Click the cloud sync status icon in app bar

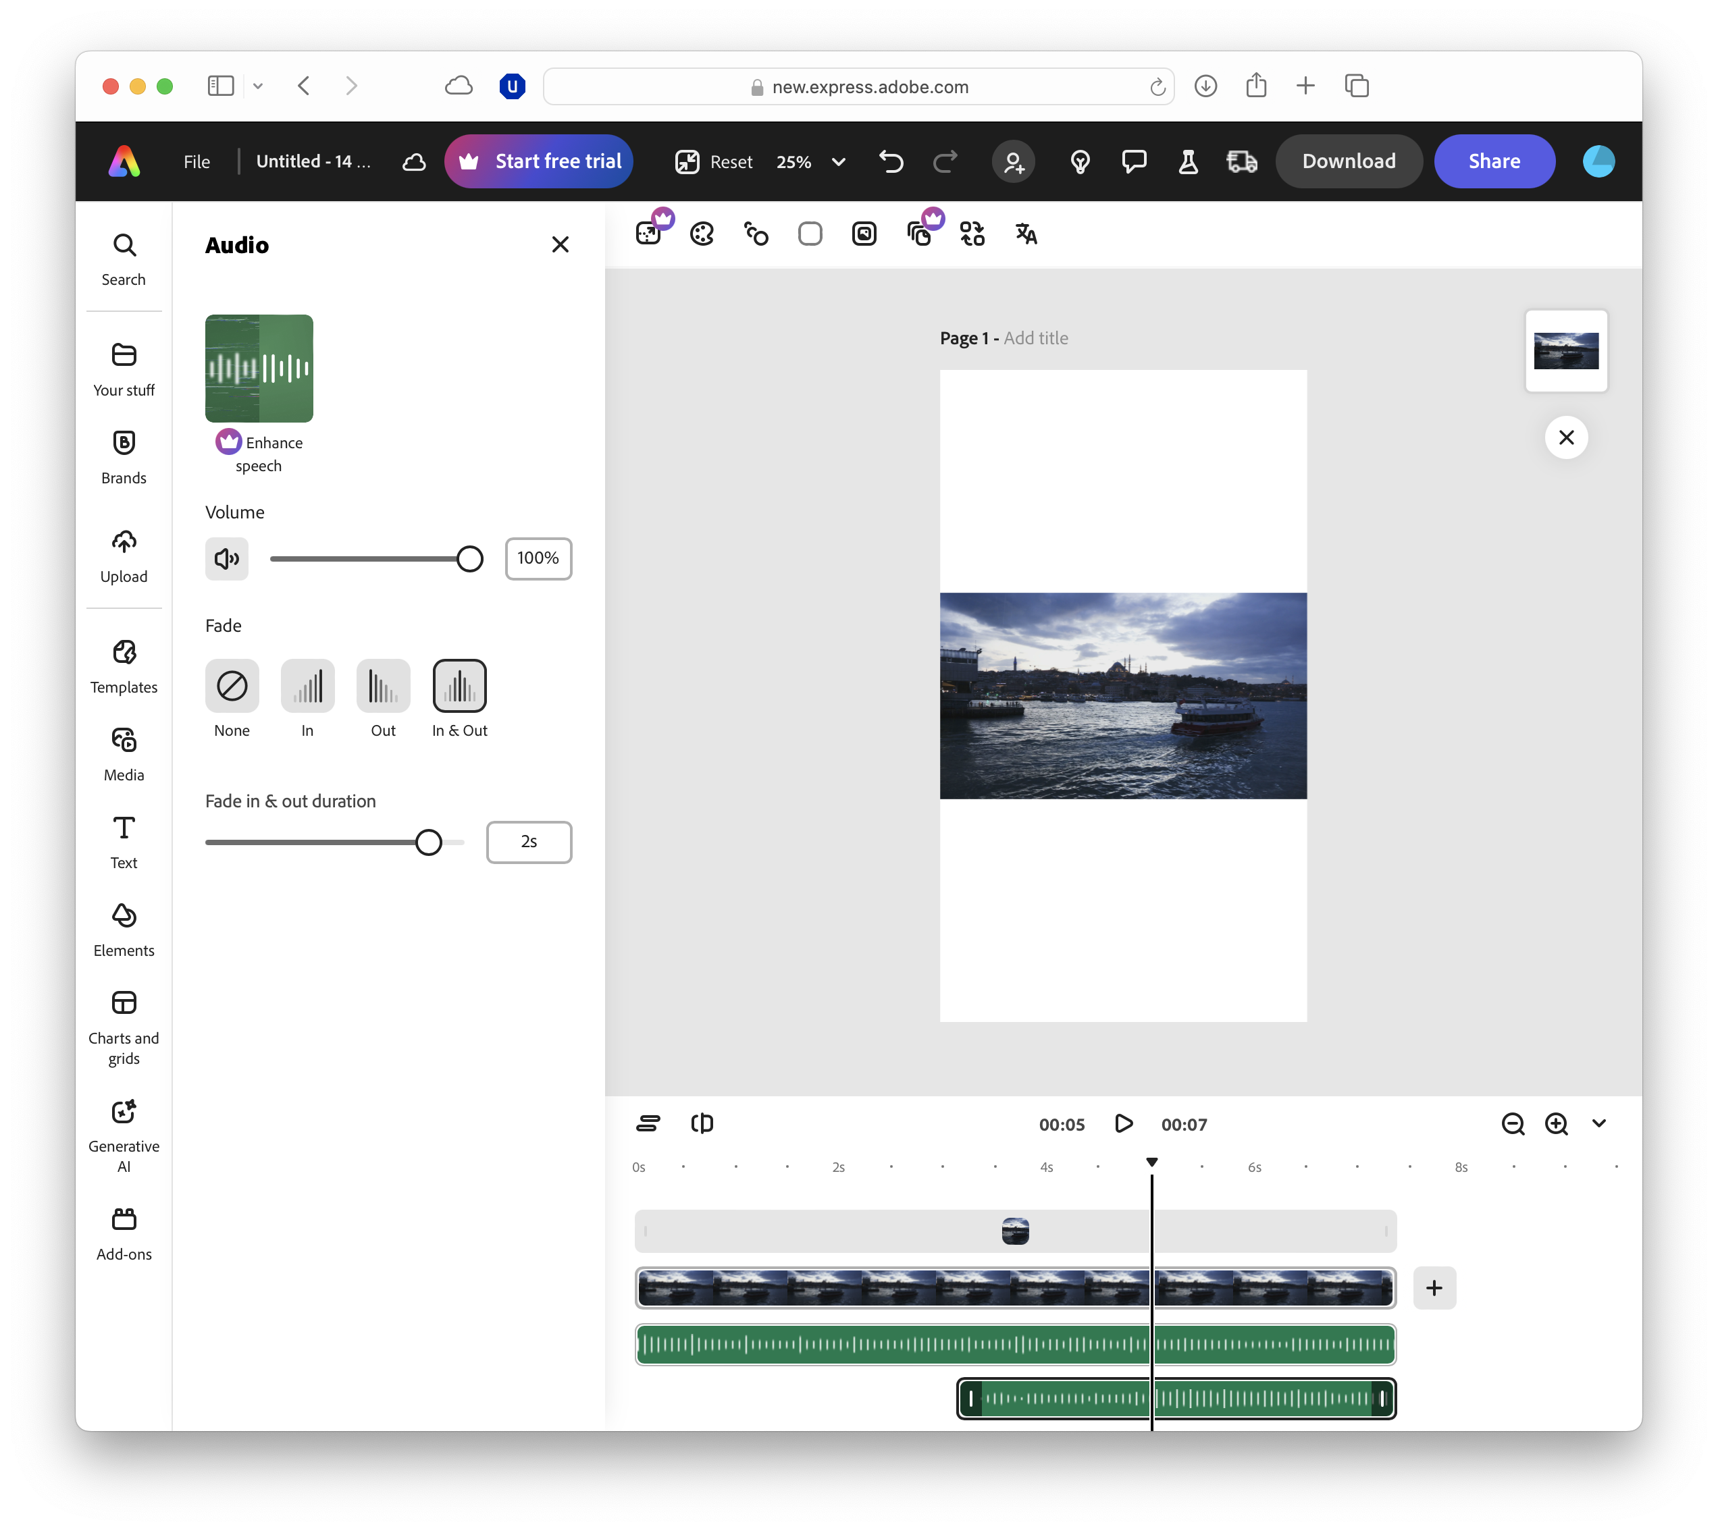click(x=413, y=161)
